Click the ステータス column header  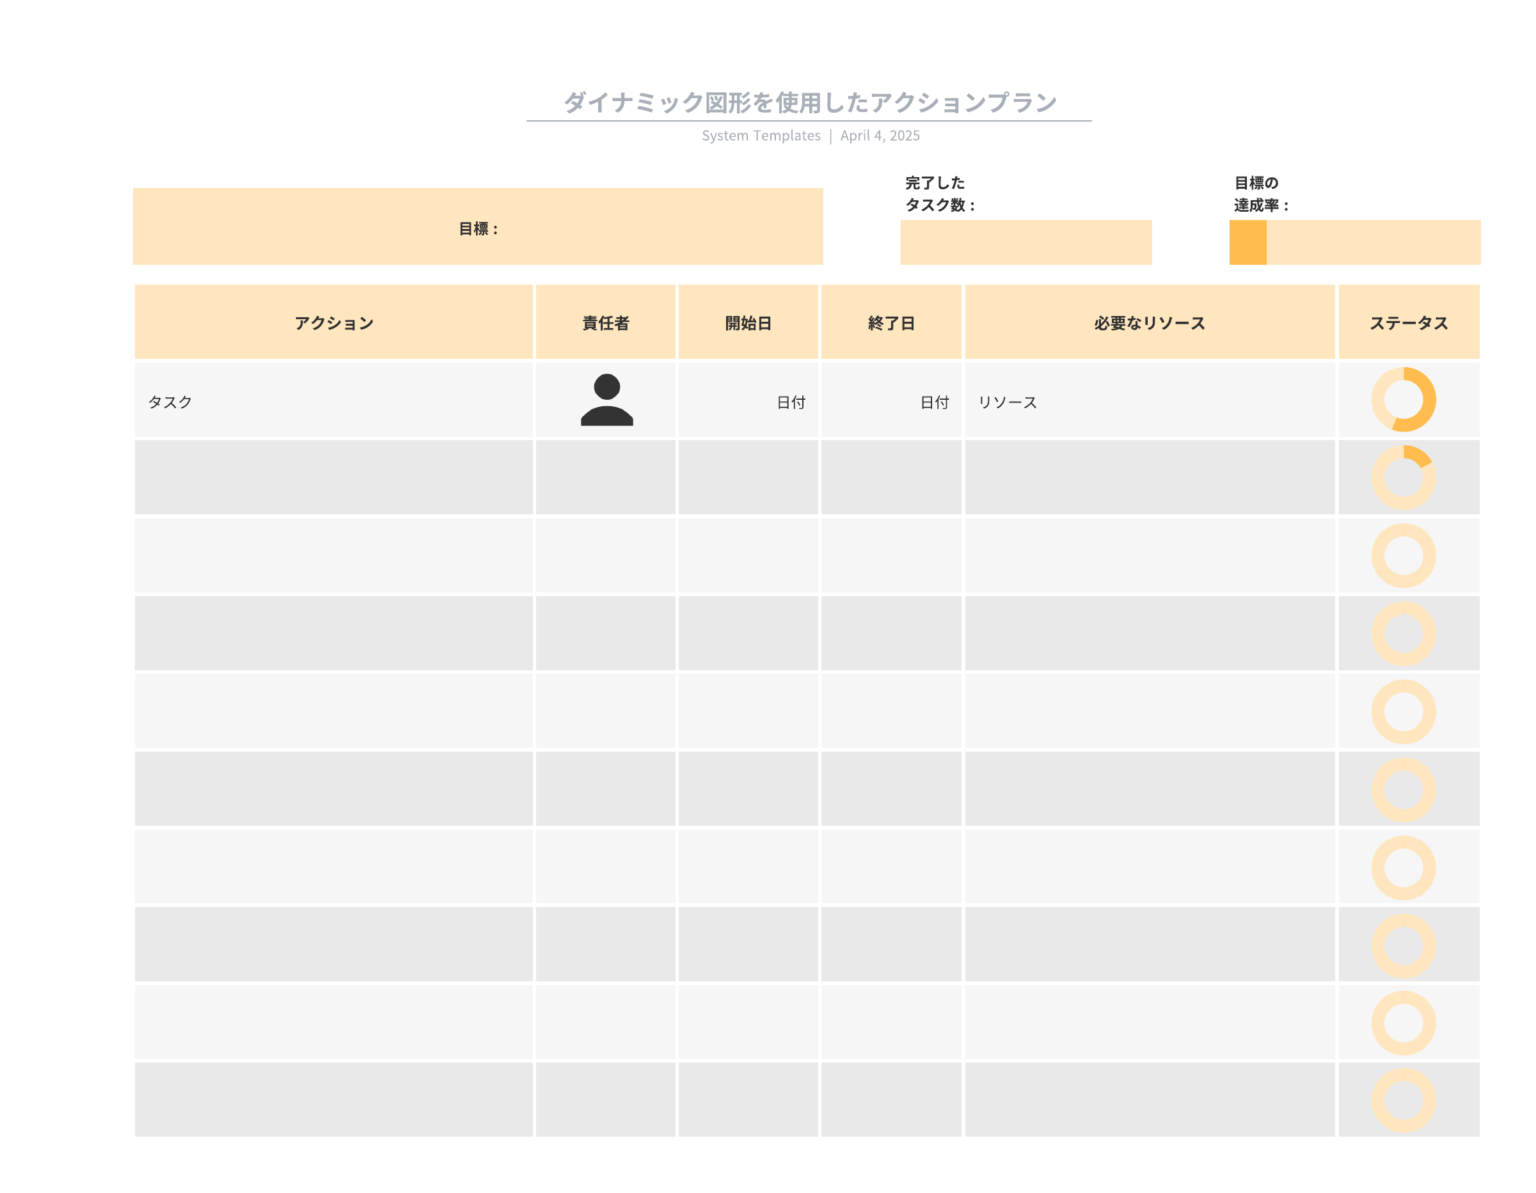coord(1408,322)
